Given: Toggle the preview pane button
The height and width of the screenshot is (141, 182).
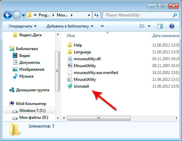Looking at the screenshot, I should pyautogui.click(x=160, y=26).
